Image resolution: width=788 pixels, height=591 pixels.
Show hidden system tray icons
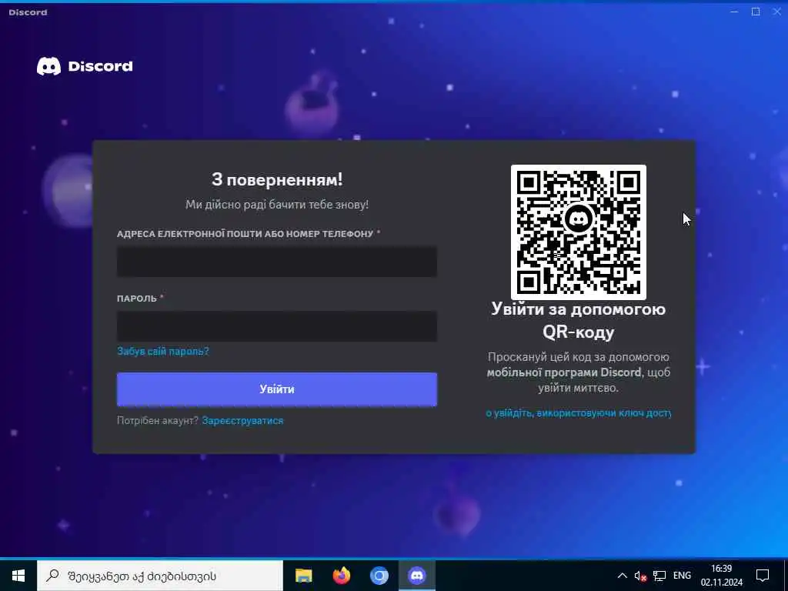pyautogui.click(x=622, y=576)
